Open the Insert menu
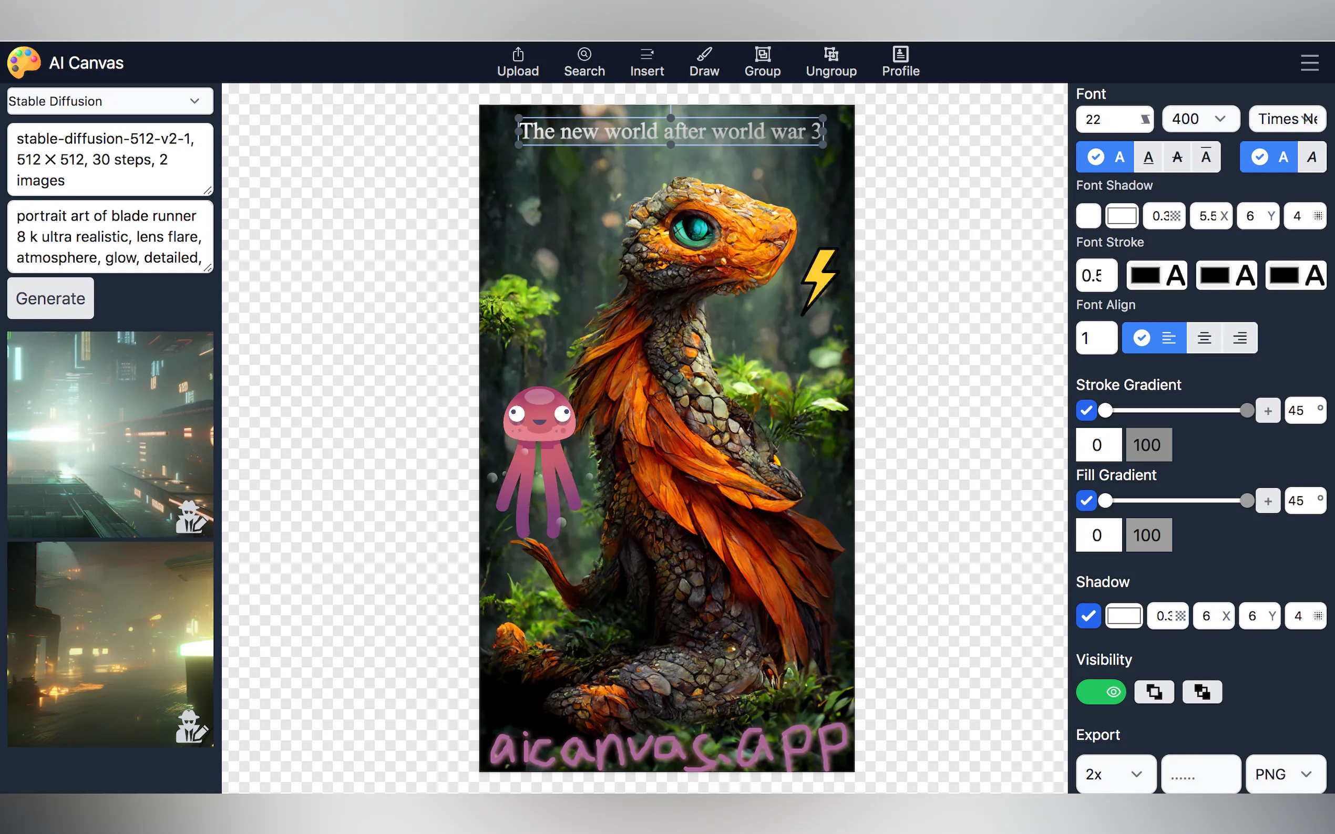 tap(646, 62)
